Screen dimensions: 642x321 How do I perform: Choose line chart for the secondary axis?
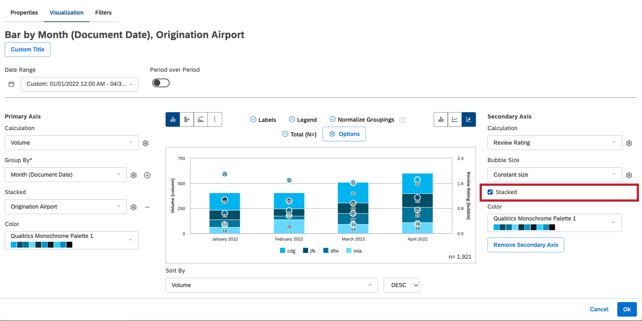click(455, 119)
